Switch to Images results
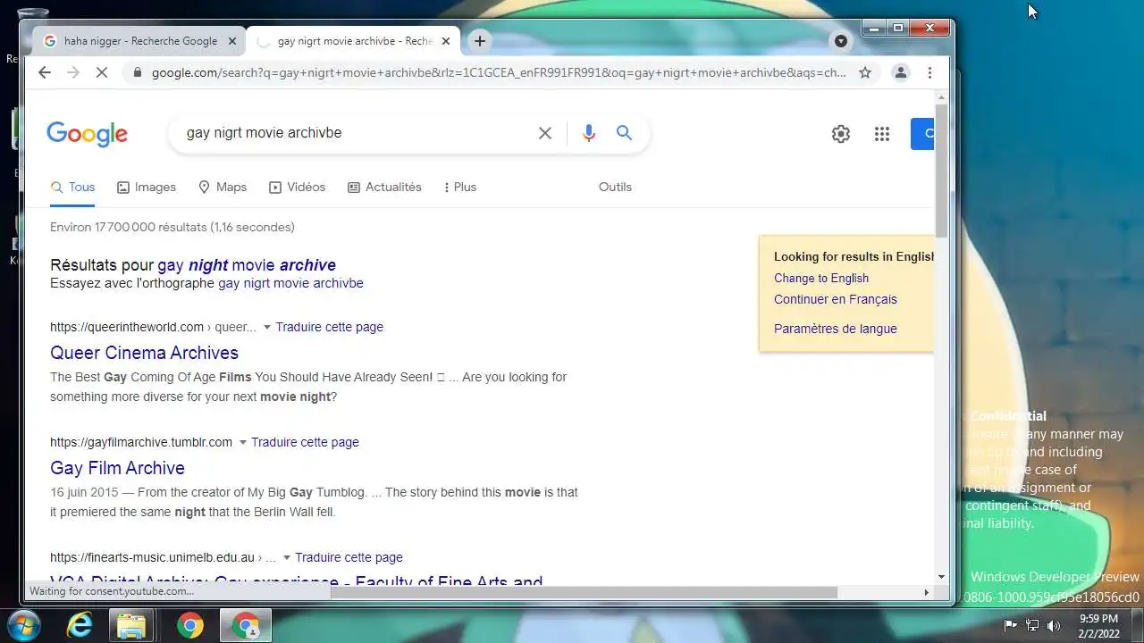The height and width of the screenshot is (643, 1144). 147,187
